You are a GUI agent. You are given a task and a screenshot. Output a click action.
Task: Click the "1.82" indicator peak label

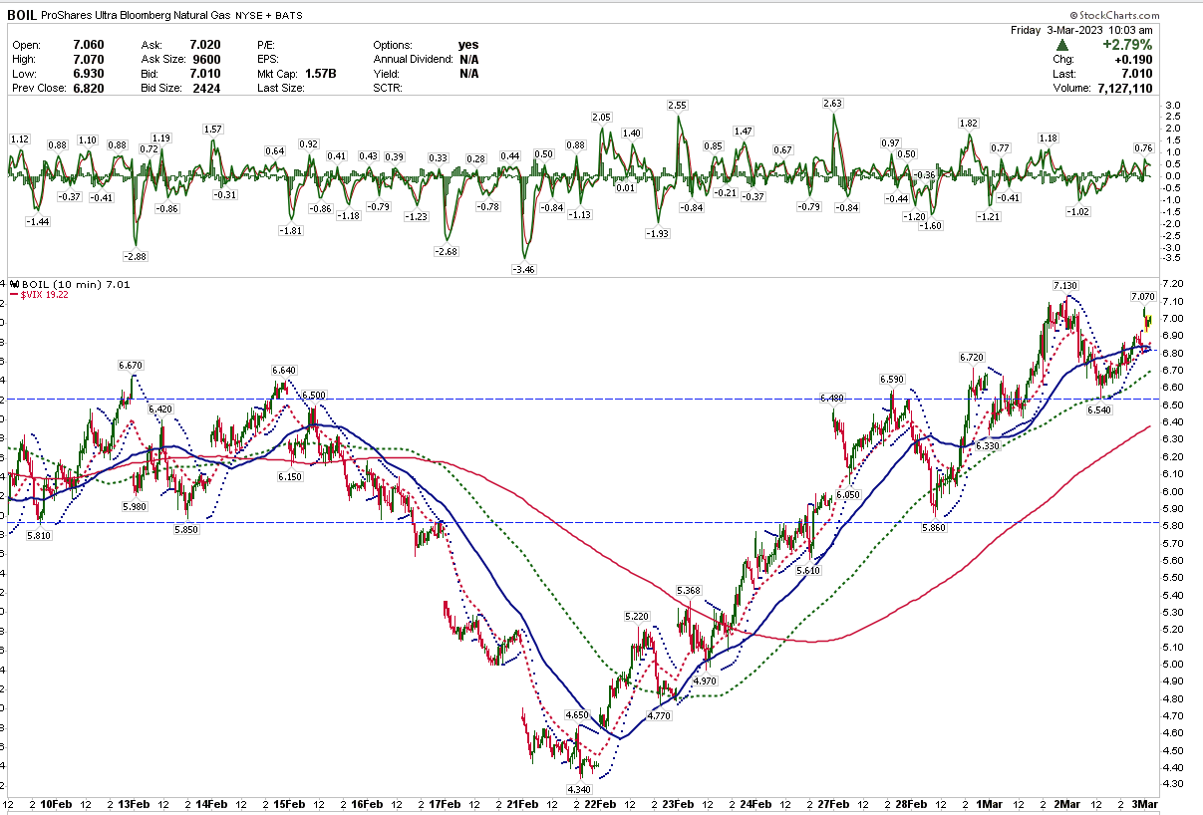(968, 123)
